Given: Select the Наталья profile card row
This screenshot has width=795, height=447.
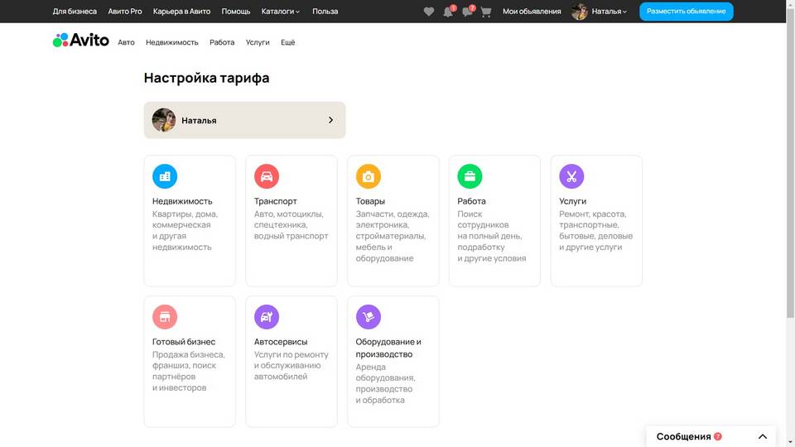Looking at the screenshot, I should [x=244, y=120].
